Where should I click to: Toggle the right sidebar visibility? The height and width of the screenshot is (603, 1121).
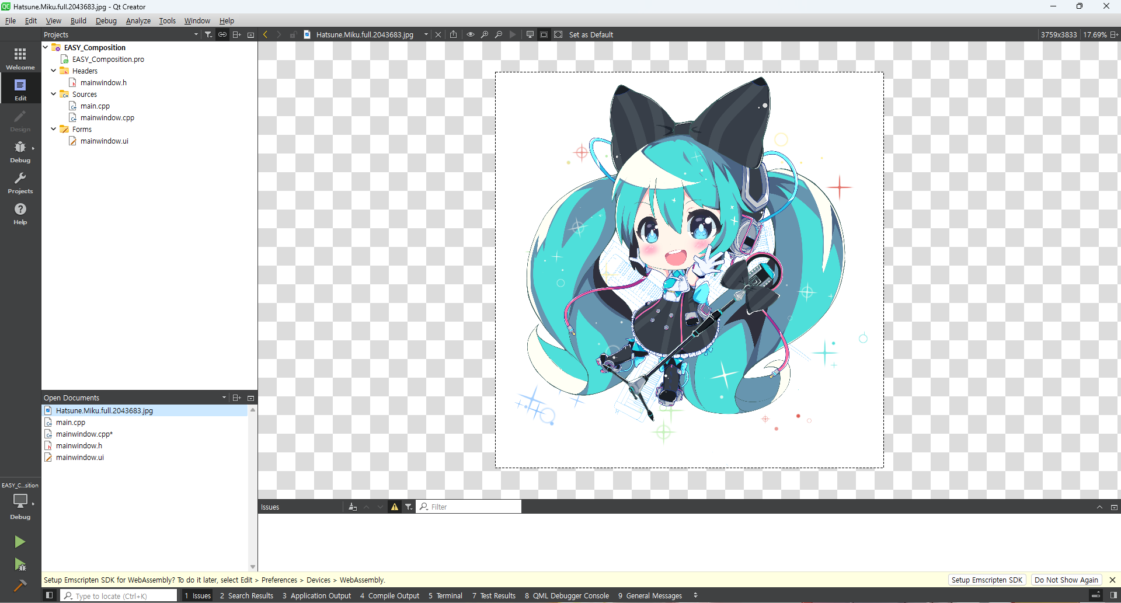click(1113, 595)
